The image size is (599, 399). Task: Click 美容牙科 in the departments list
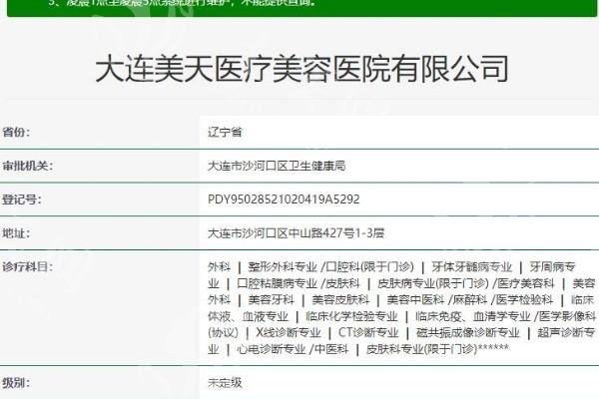[x=272, y=299]
